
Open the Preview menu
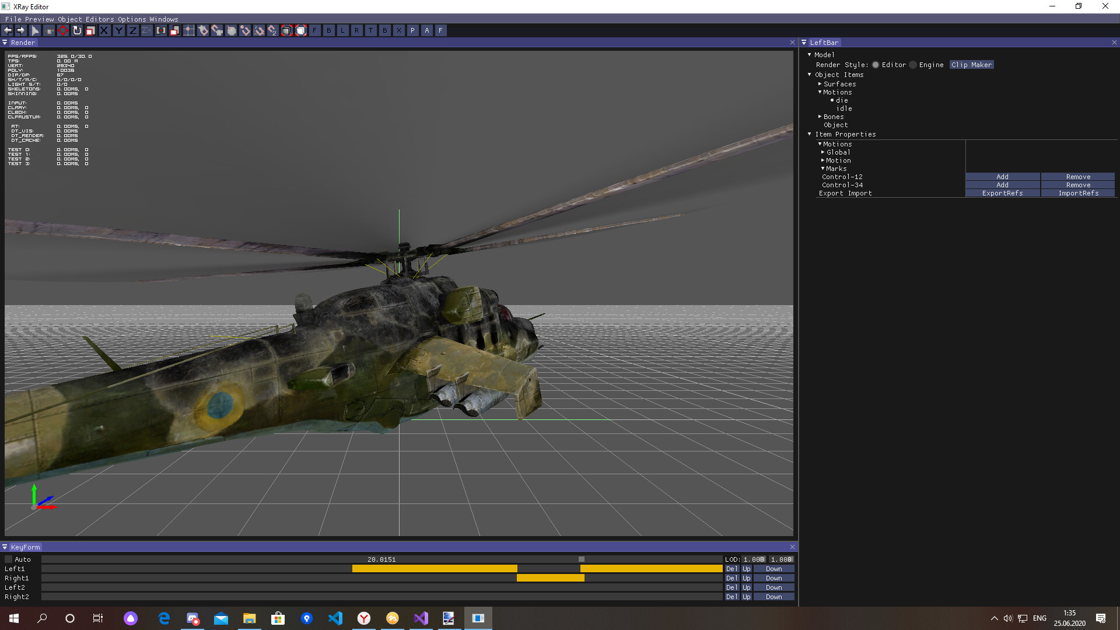(x=39, y=19)
